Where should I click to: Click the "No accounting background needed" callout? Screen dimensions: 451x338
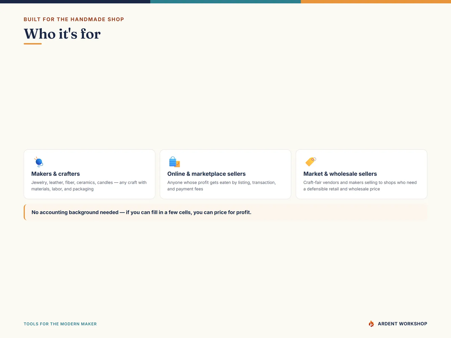(x=225, y=212)
